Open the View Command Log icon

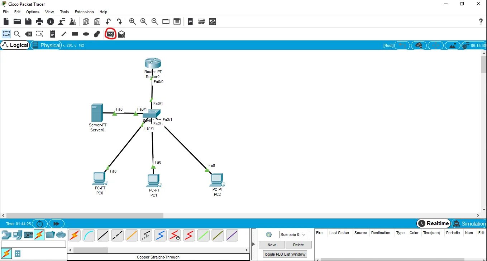click(x=190, y=21)
